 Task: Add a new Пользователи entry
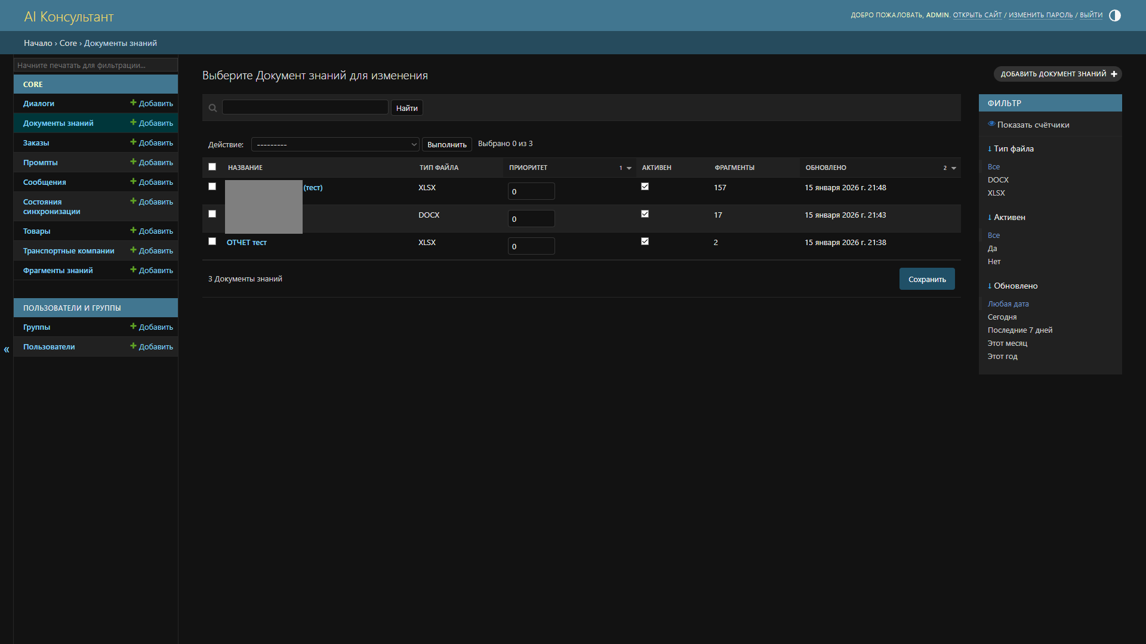(x=152, y=346)
